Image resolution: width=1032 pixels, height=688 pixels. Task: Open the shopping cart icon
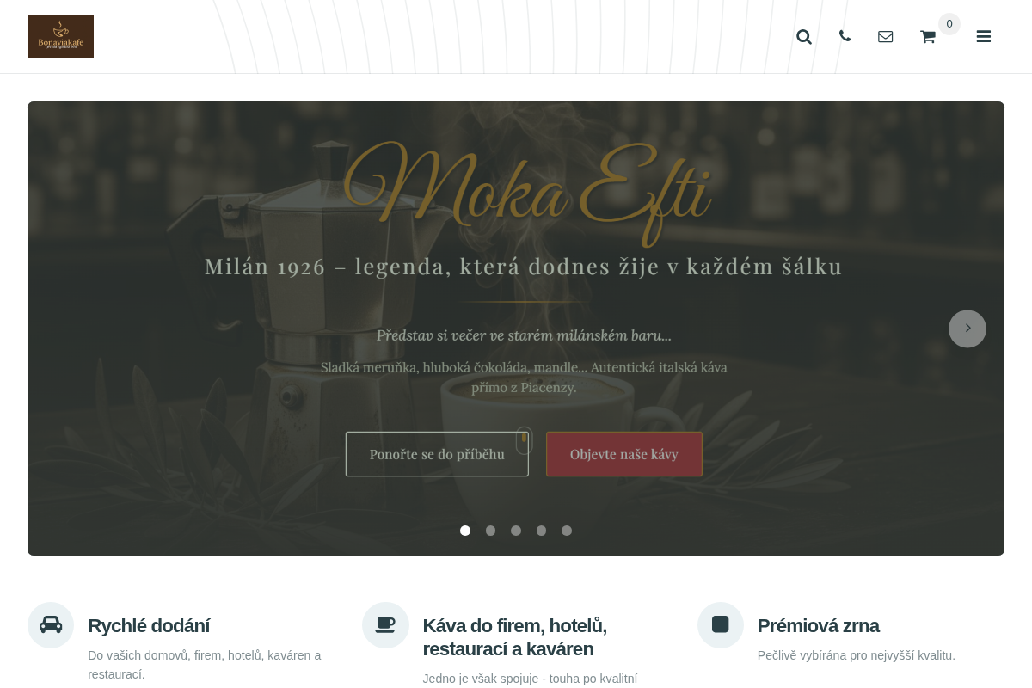pyautogui.click(x=927, y=36)
